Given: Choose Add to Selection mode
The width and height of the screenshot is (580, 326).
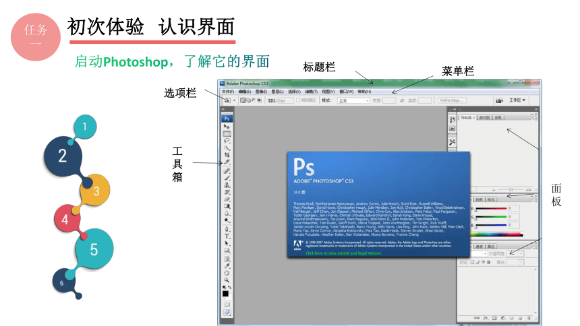Looking at the screenshot, I should tap(249, 100).
